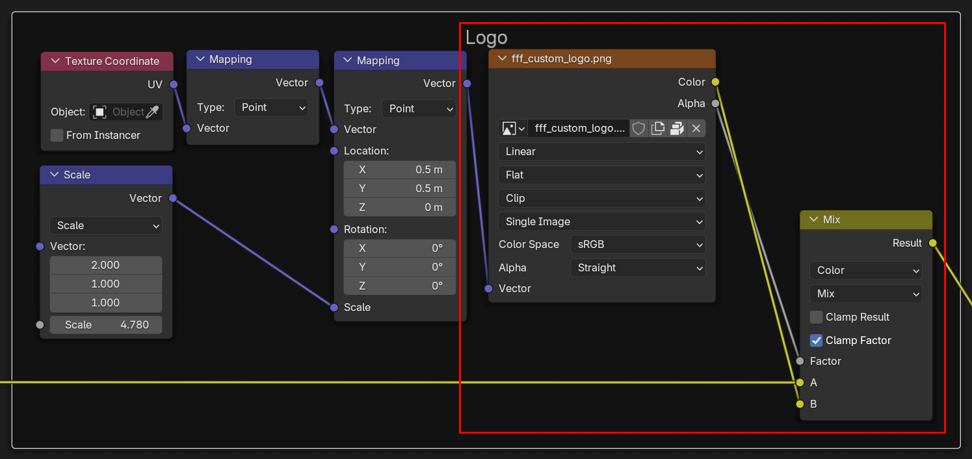Viewport: 972px width, 459px height.
Task: Collapse the Mapping node containing Location fields
Action: click(x=347, y=60)
